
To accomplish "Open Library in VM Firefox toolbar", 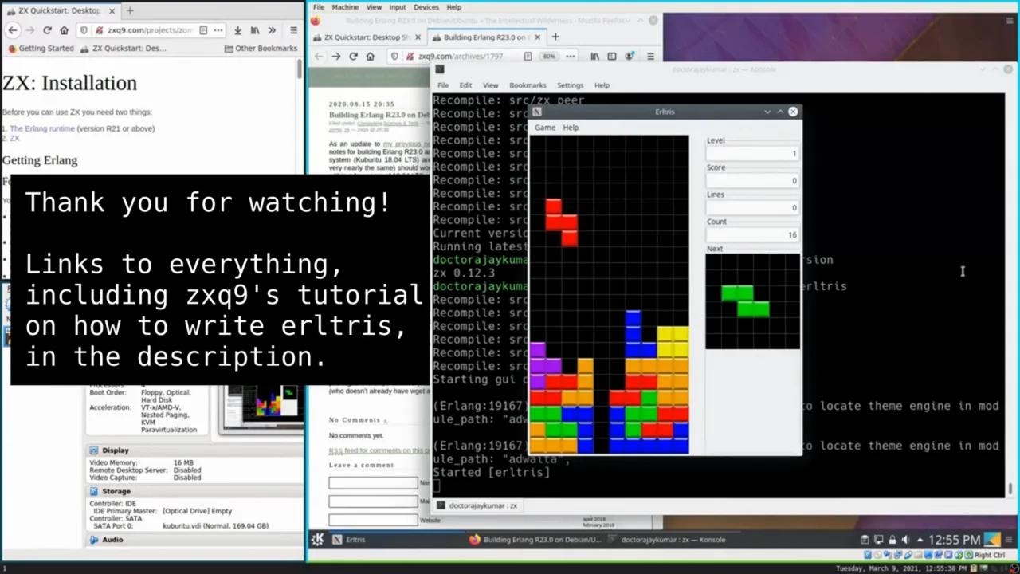I will [x=594, y=57].
